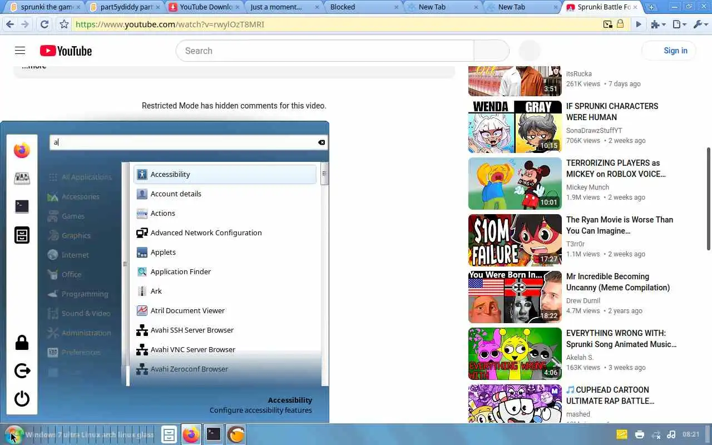Open Avahi SSH Server Browser entry
Viewport: 712px width, 445px height.
(225, 330)
